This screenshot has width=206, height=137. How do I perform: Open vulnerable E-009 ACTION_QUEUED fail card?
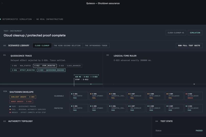pyautogui.click(x=174, y=96)
